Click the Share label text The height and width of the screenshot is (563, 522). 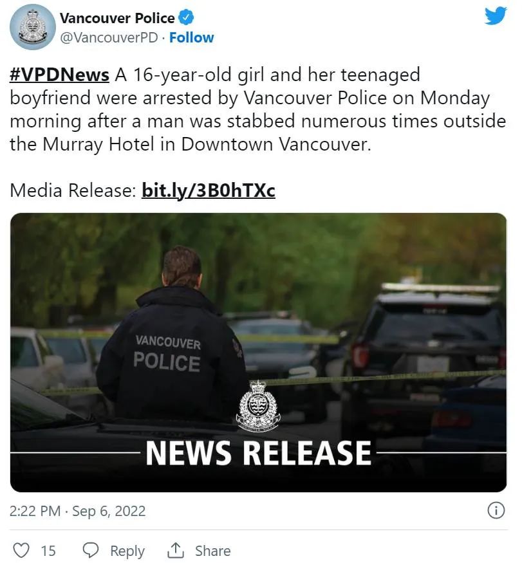212,551
